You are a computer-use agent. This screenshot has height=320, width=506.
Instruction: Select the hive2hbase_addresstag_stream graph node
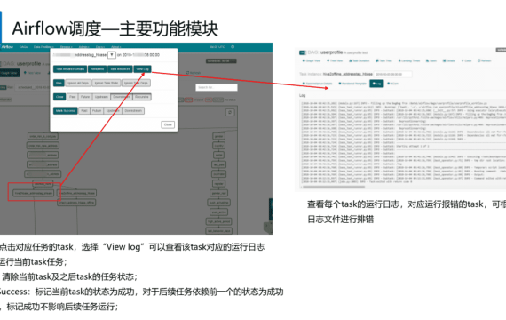(x=34, y=193)
